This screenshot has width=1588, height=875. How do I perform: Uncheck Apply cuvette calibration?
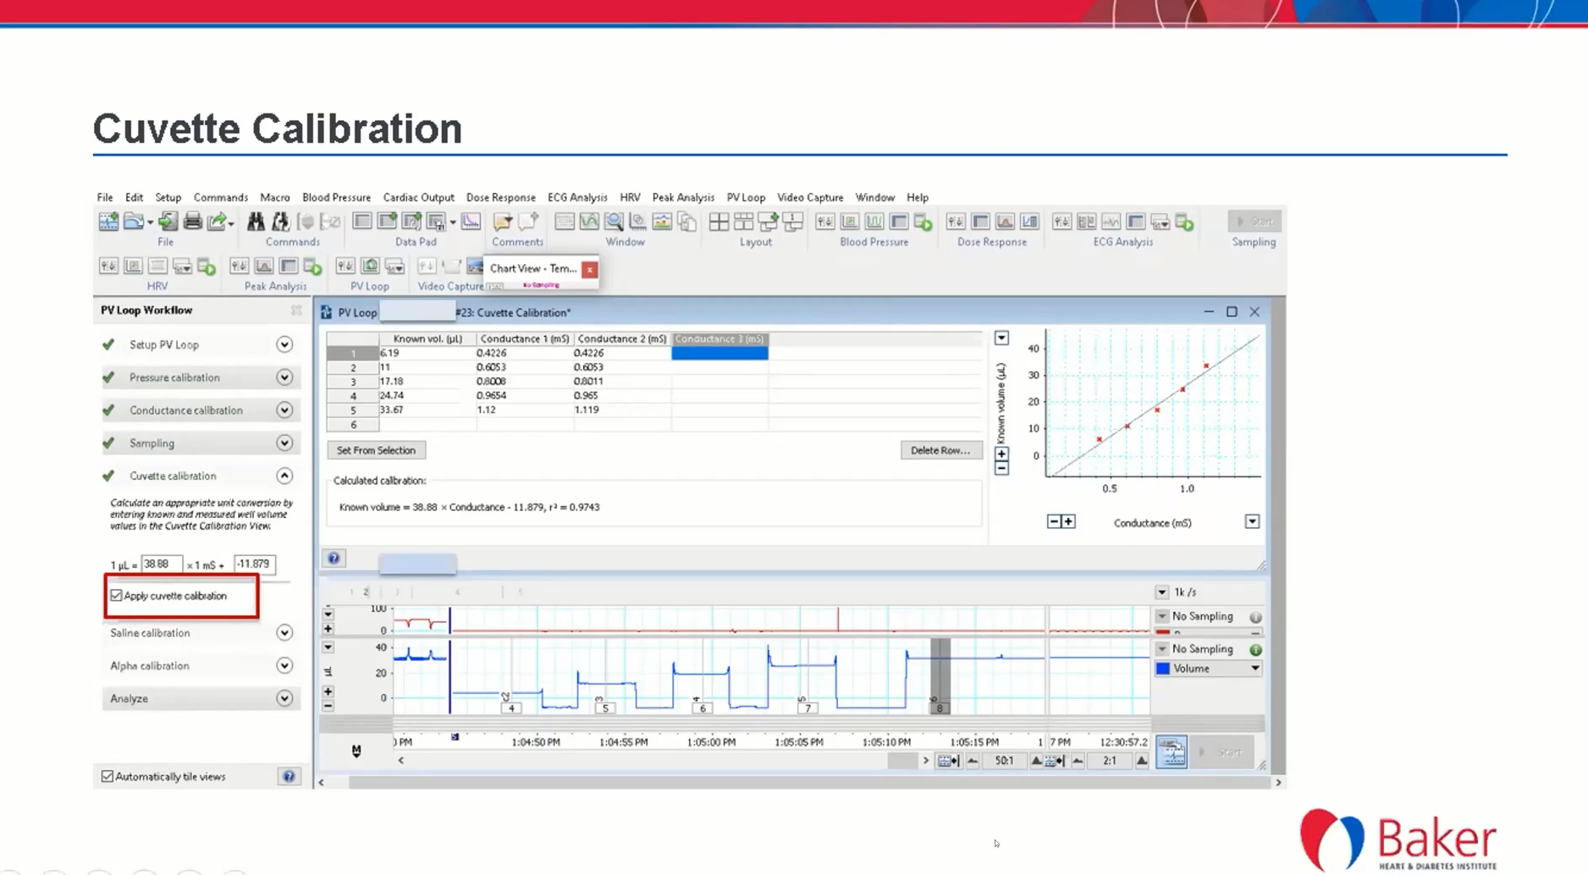coord(117,596)
